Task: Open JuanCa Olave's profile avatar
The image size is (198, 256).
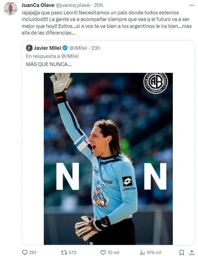Action: [x=10, y=9]
